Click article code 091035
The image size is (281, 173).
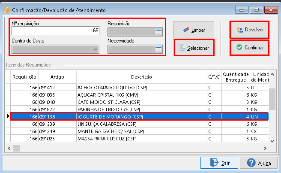coord(47,95)
